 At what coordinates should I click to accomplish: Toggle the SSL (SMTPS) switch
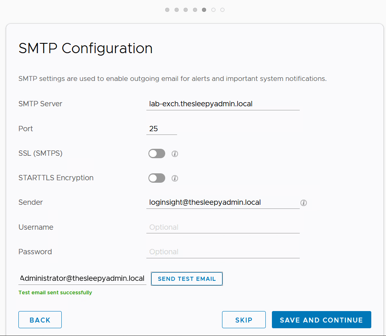157,154
